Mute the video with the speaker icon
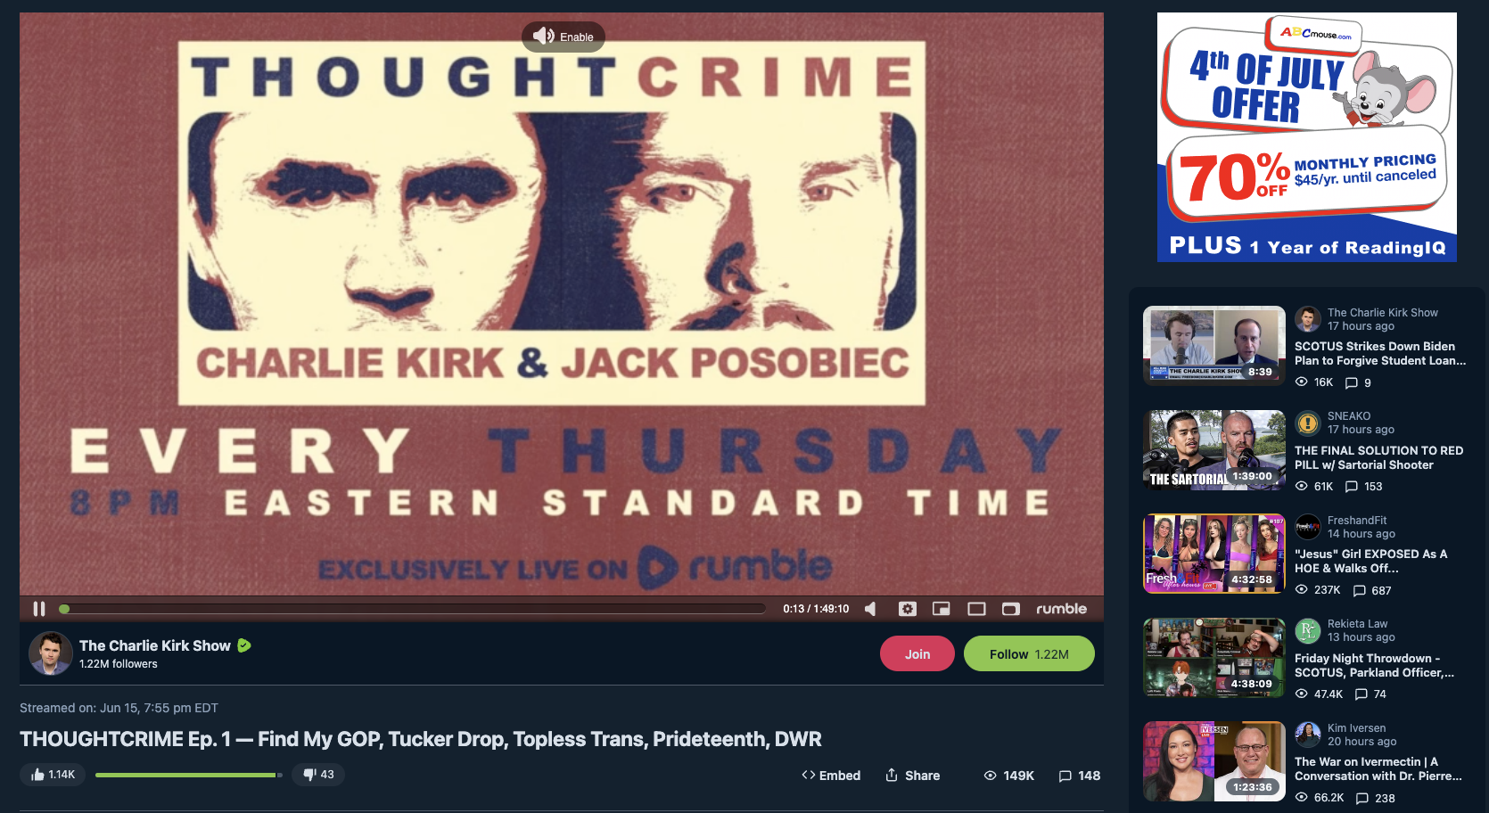 point(870,609)
